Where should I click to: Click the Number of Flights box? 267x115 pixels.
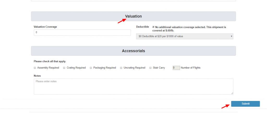click(176, 68)
